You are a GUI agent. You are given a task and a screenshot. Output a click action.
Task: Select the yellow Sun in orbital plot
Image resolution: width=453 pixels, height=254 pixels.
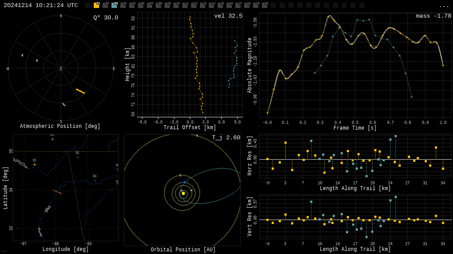[x=183, y=193]
